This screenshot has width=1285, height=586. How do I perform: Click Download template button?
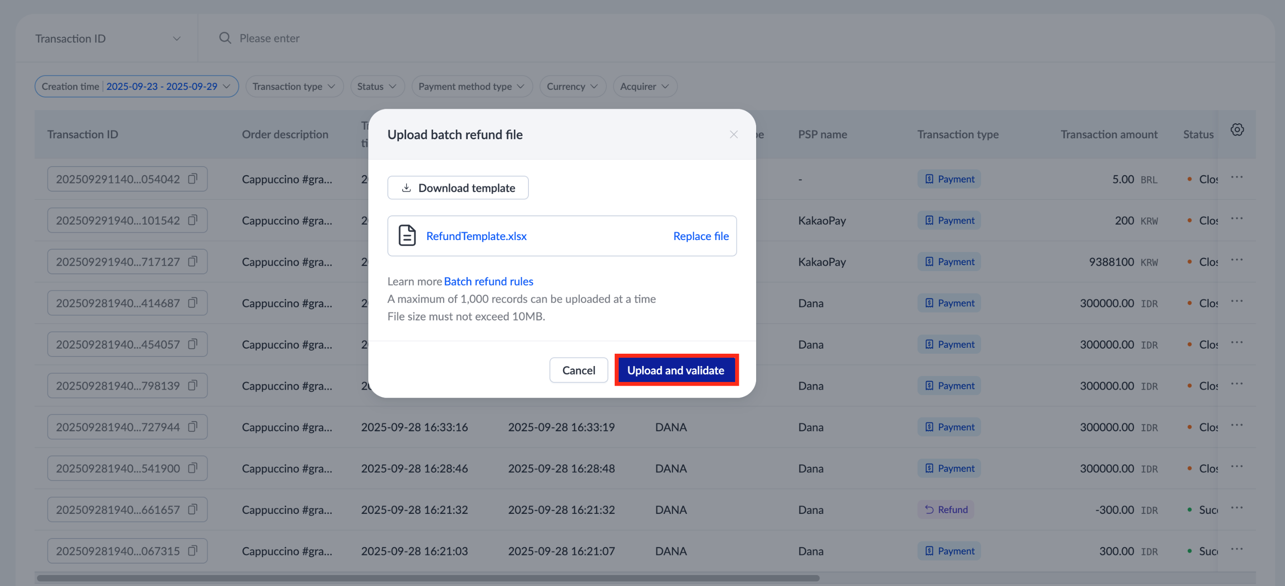click(457, 188)
